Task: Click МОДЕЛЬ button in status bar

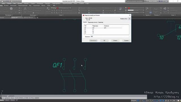Action: (134, 101)
